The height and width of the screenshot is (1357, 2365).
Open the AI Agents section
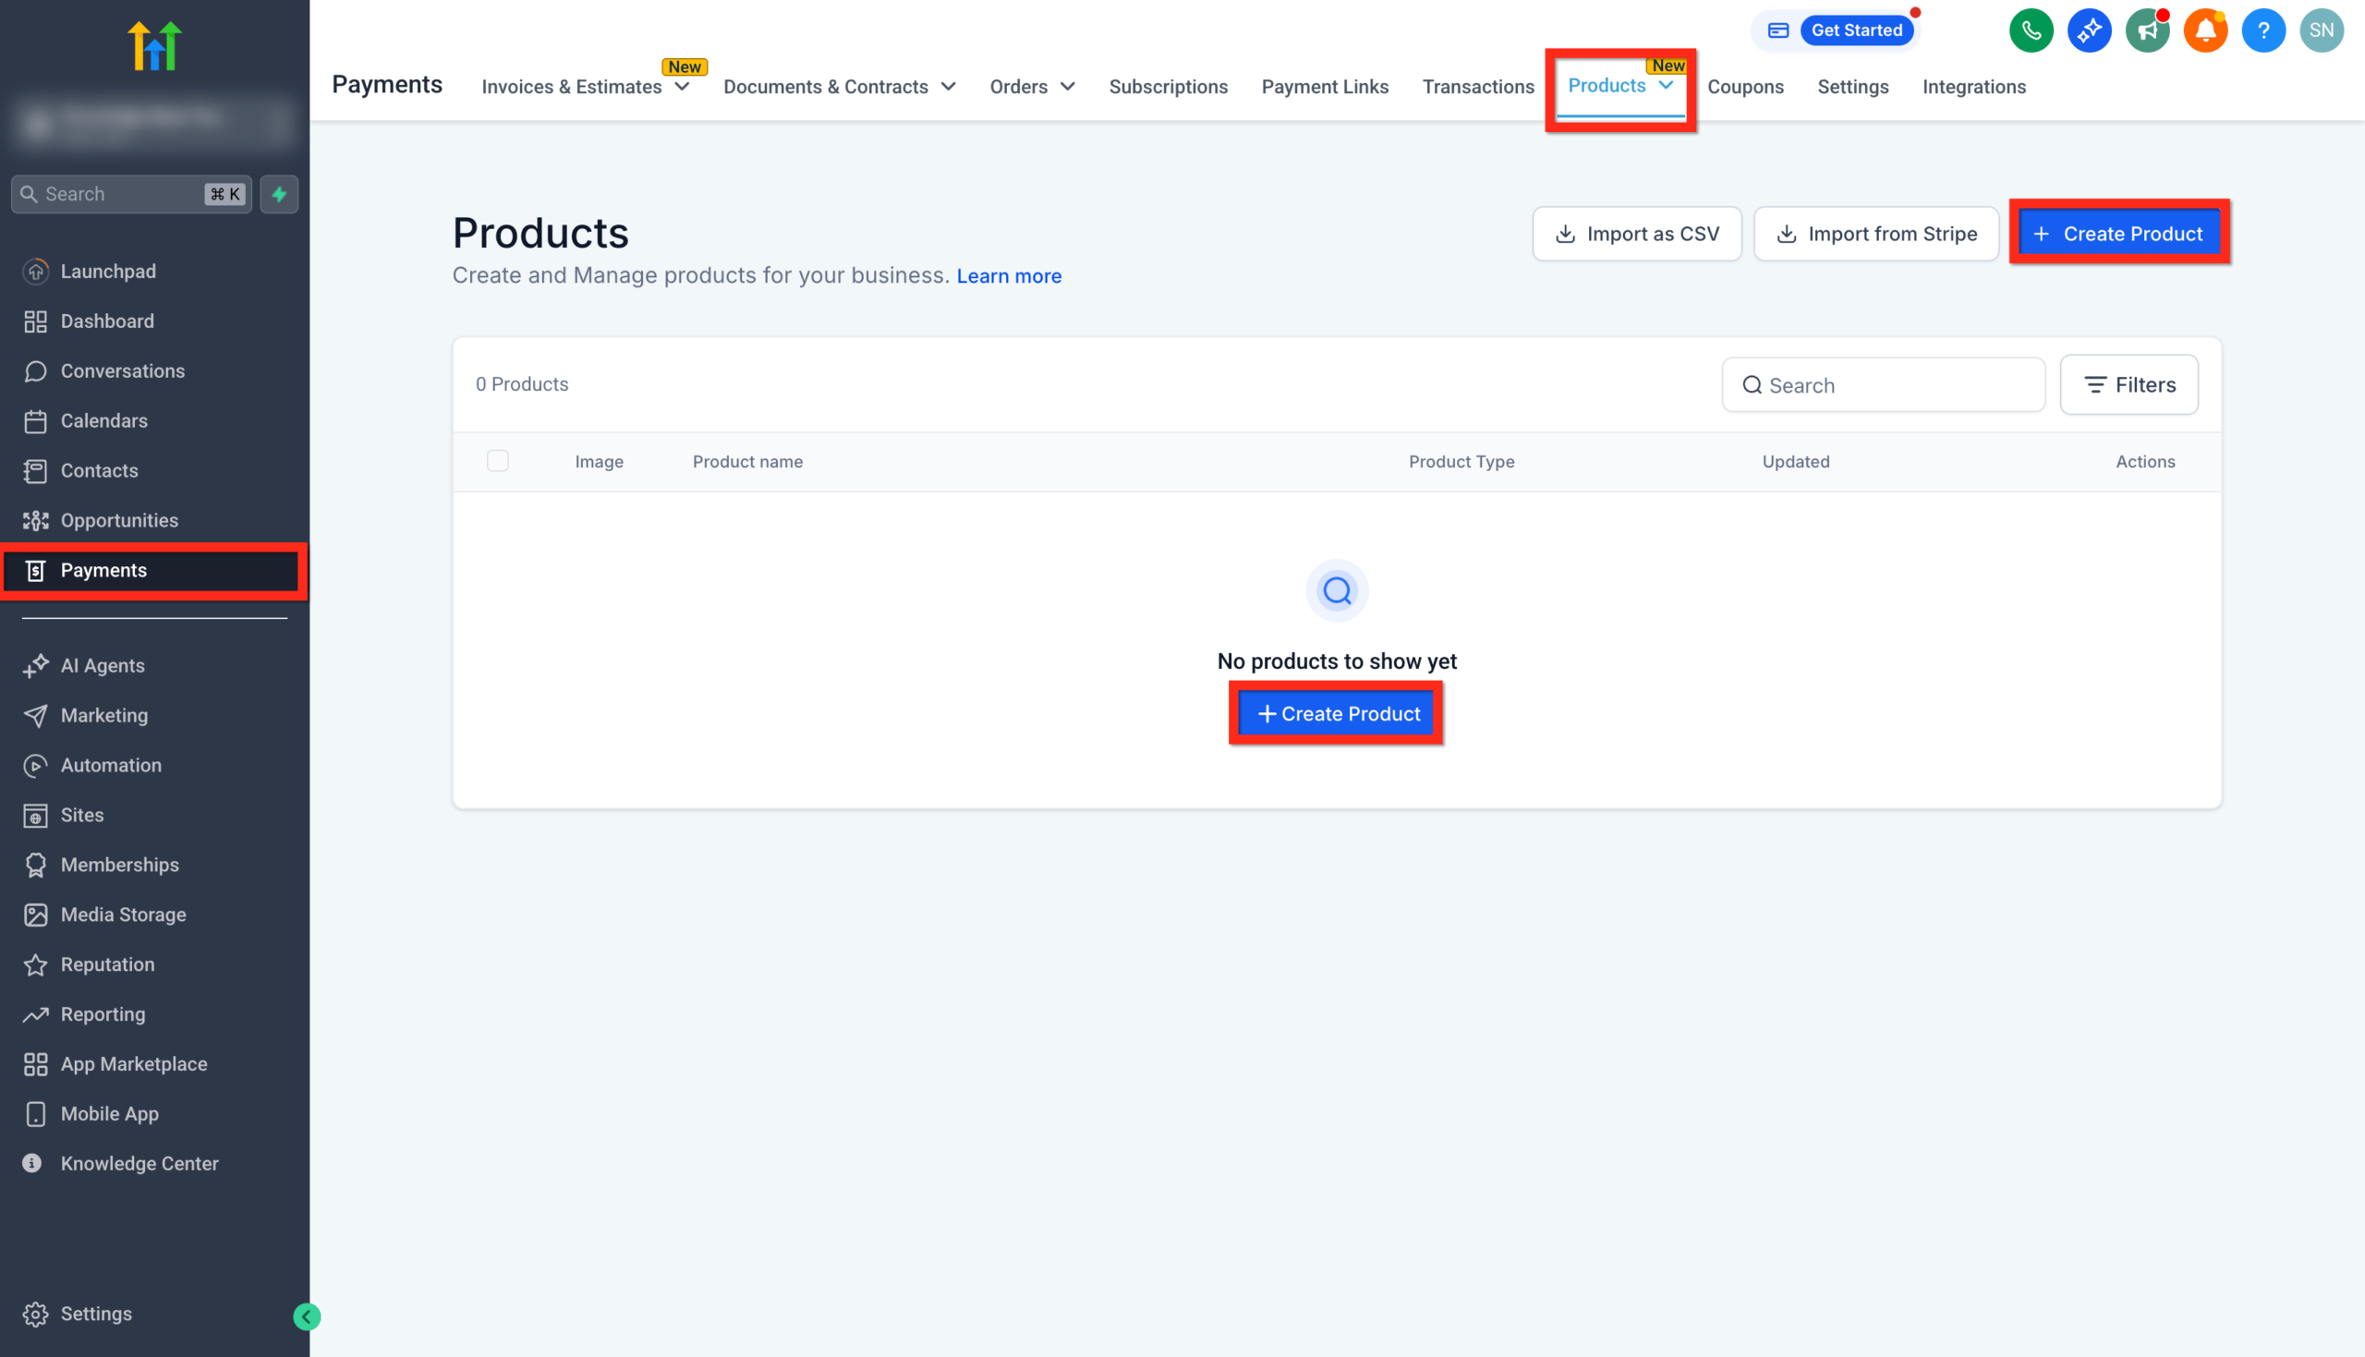[x=102, y=664]
